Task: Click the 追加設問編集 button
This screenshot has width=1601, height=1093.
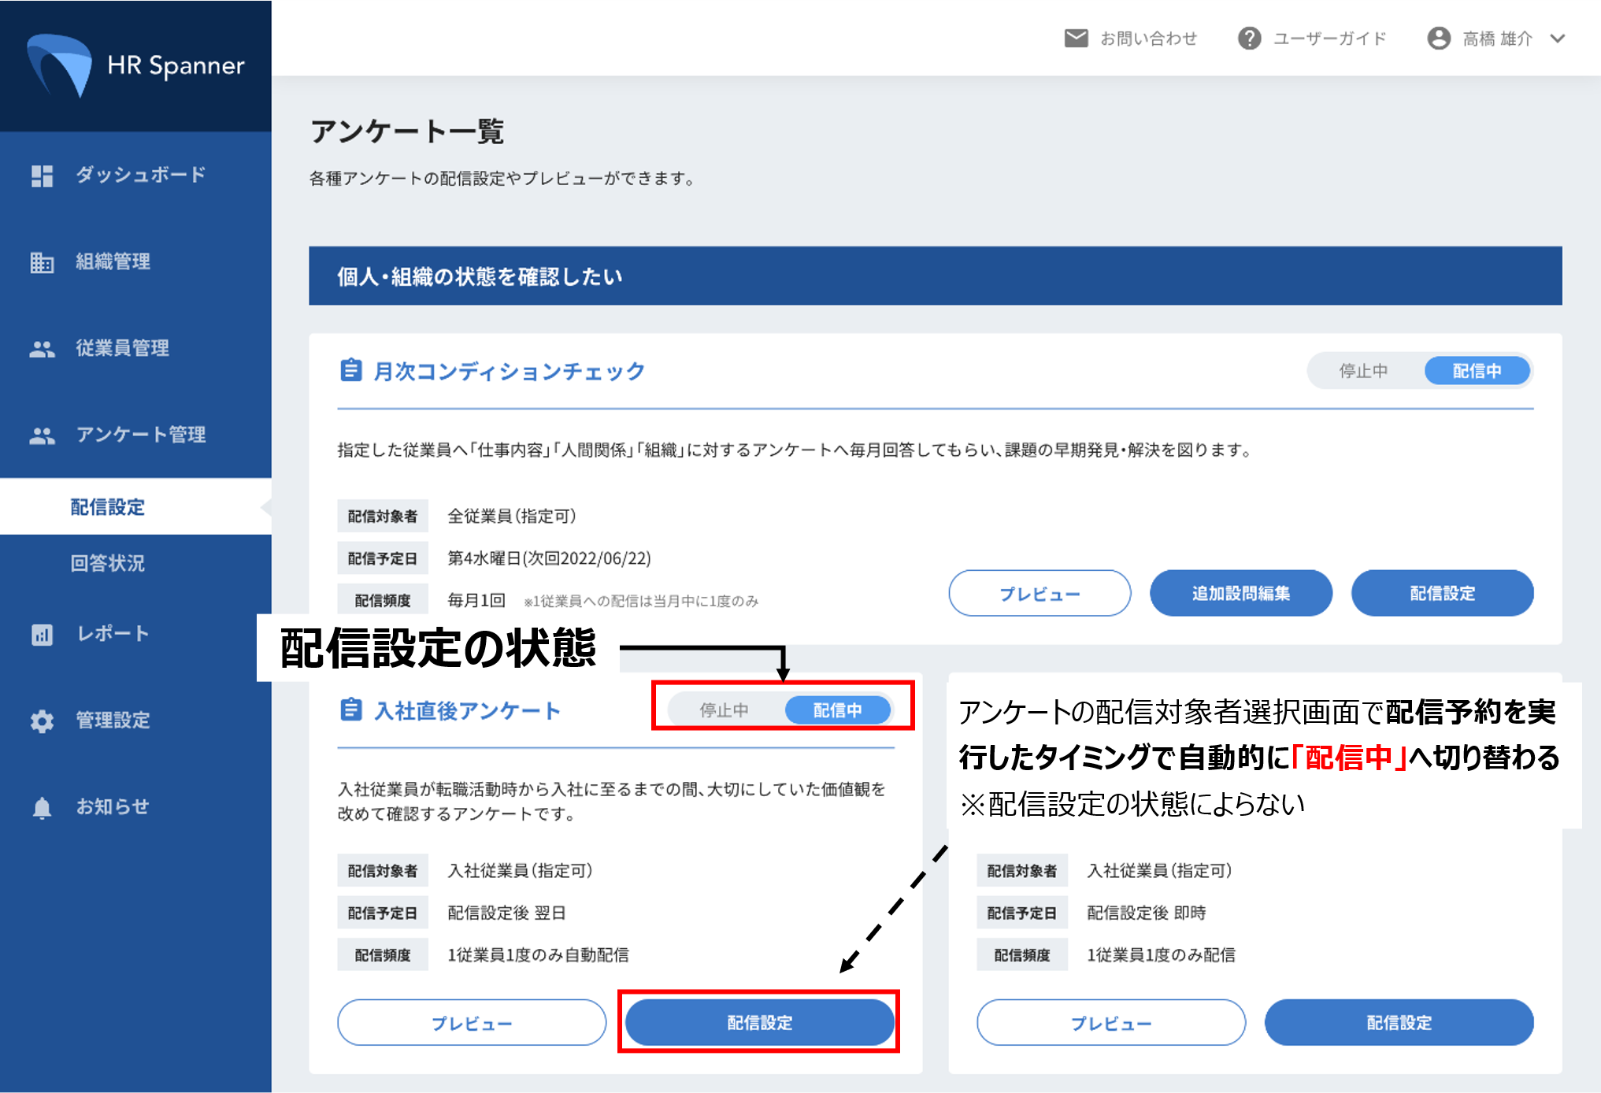Action: pyautogui.click(x=1240, y=593)
